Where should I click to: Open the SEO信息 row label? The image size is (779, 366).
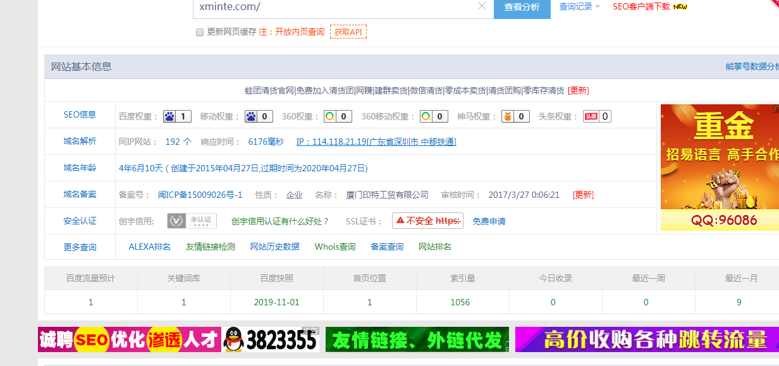pyautogui.click(x=80, y=114)
